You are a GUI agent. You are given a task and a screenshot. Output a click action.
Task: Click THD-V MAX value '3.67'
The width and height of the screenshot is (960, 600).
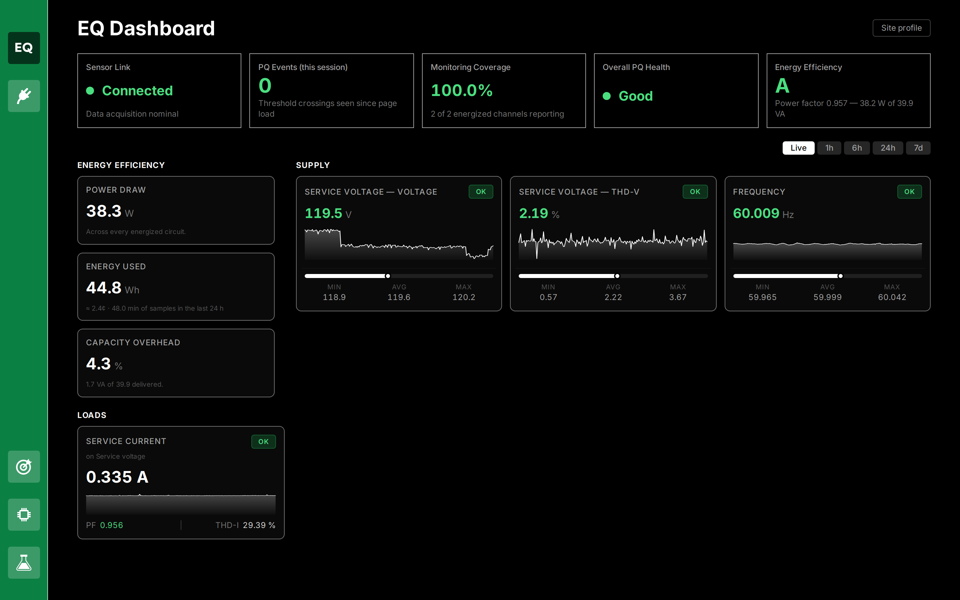coord(678,297)
